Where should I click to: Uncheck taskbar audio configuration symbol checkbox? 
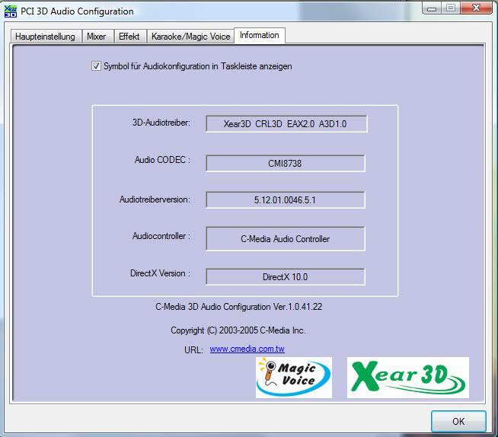[96, 66]
